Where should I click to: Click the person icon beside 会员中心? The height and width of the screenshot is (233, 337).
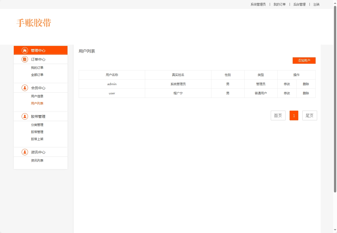[25, 88]
